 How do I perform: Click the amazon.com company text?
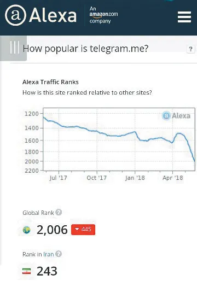point(103,15)
